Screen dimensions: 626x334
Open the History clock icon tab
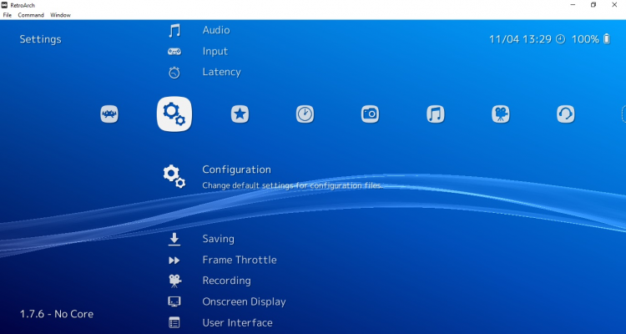305,114
